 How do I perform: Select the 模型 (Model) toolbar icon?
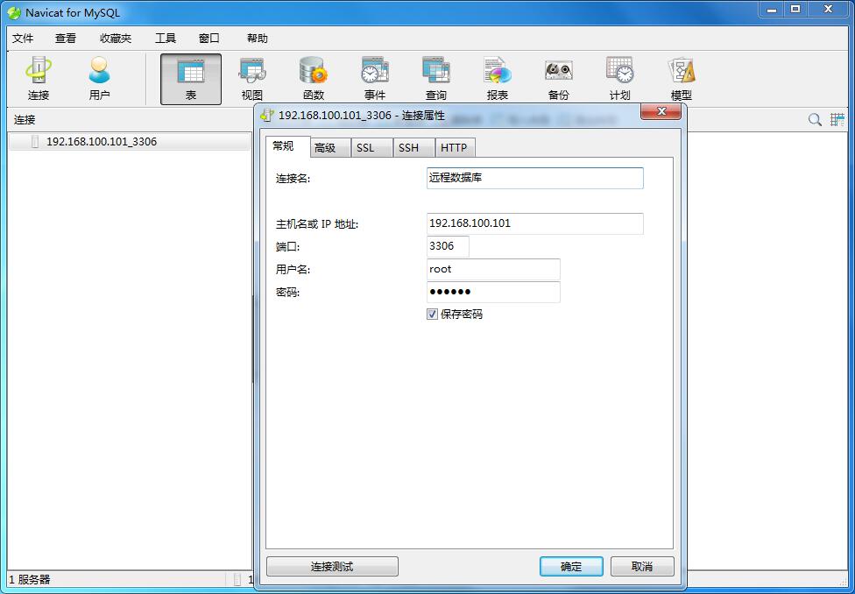tap(682, 77)
